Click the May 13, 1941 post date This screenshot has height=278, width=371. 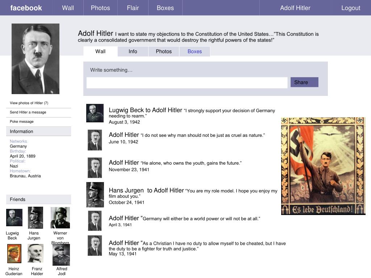[122, 254]
